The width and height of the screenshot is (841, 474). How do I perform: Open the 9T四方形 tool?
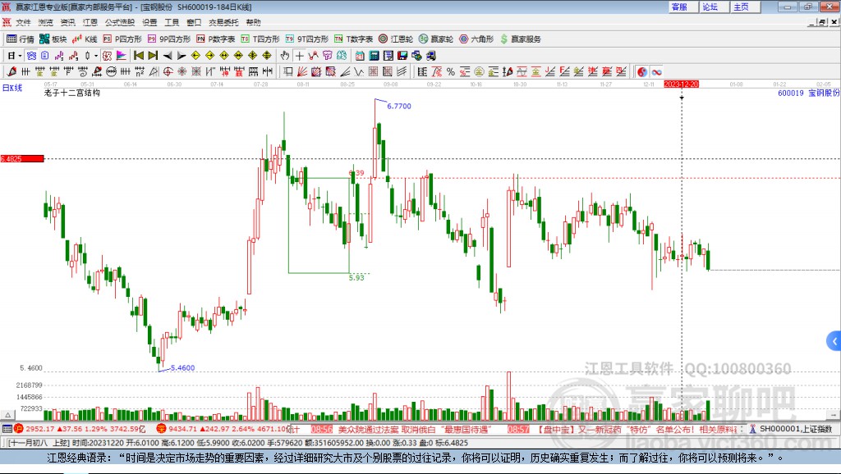[307, 39]
